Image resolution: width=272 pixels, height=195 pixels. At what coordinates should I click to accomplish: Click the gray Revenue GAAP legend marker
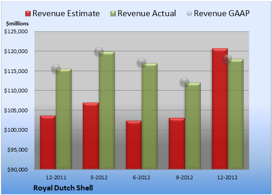(189, 14)
